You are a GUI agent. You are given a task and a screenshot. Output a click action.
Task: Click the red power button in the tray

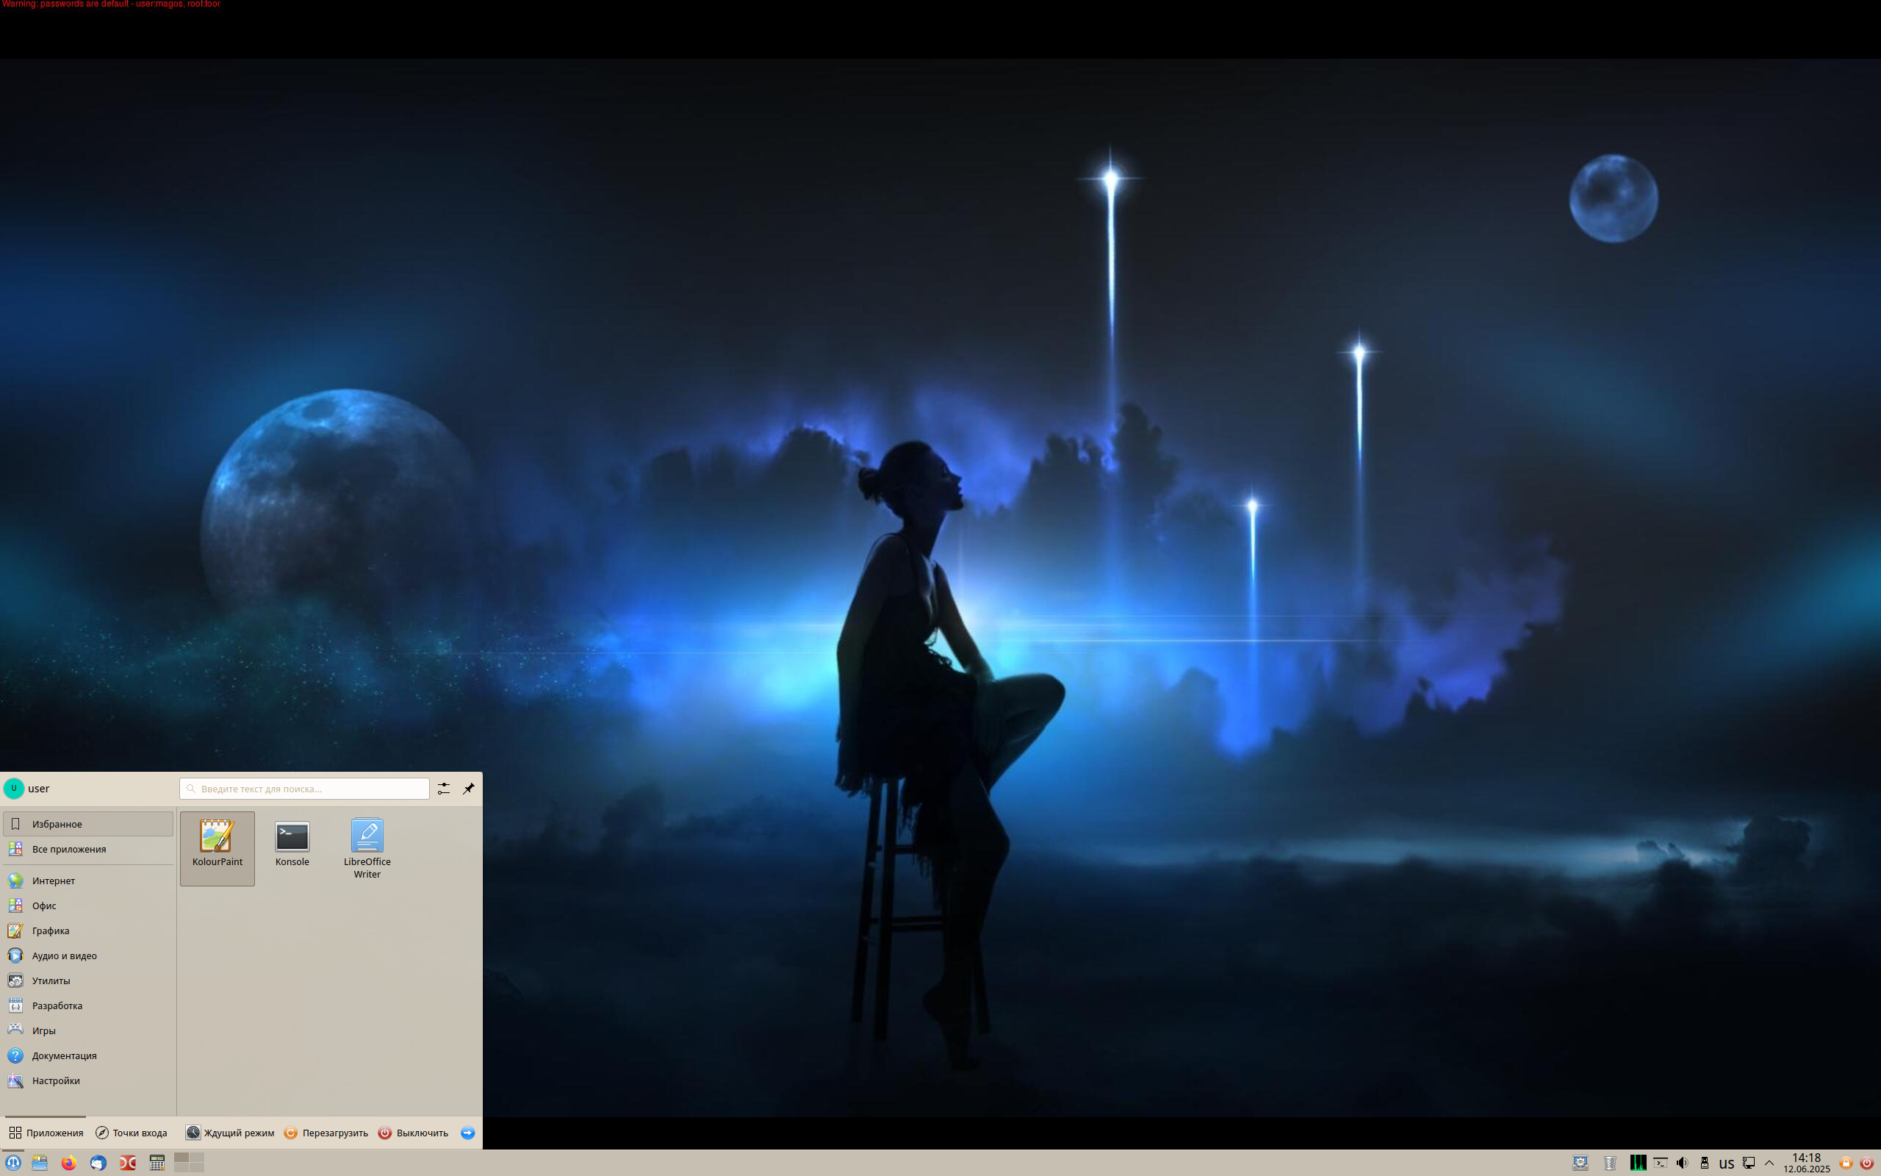coord(1866,1164)
